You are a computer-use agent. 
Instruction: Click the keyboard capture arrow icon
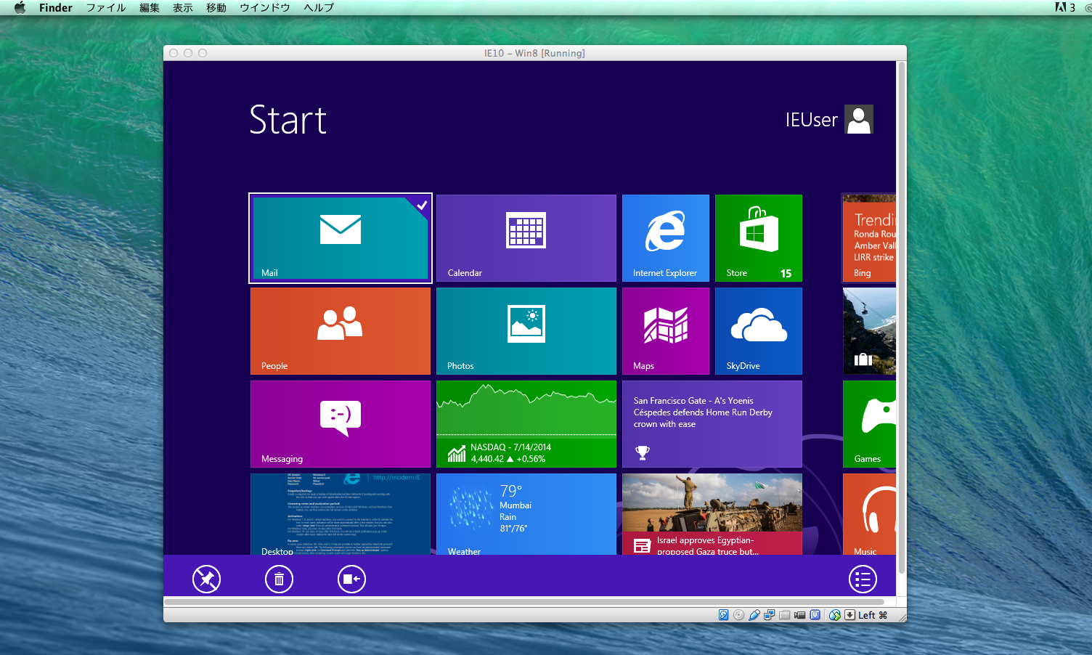(x=850, y=615)
